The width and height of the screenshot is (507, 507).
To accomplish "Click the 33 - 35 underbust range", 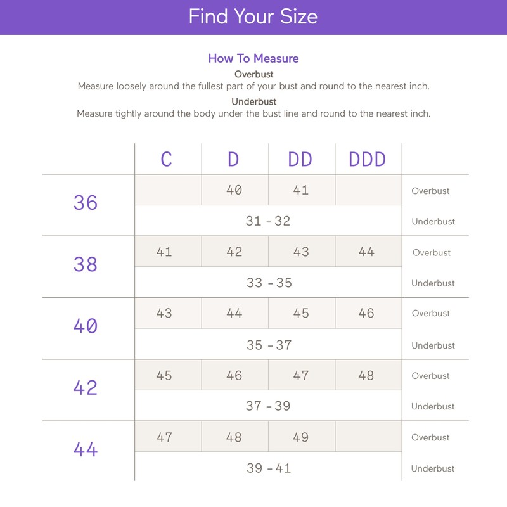I will [269, 283].
